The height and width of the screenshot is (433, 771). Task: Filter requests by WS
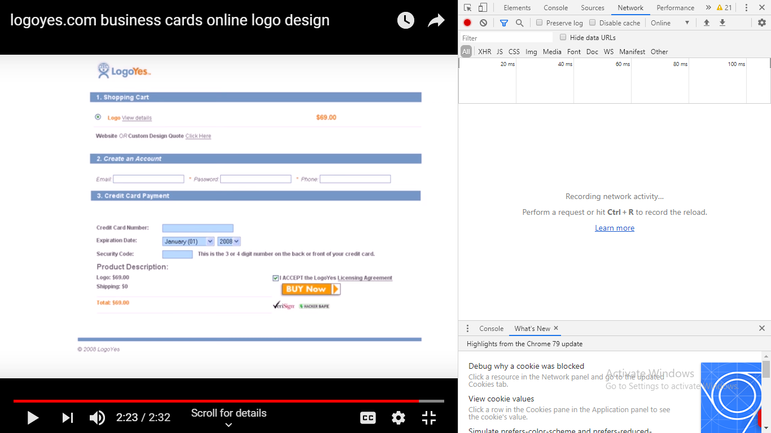click(x=608, y=51)
